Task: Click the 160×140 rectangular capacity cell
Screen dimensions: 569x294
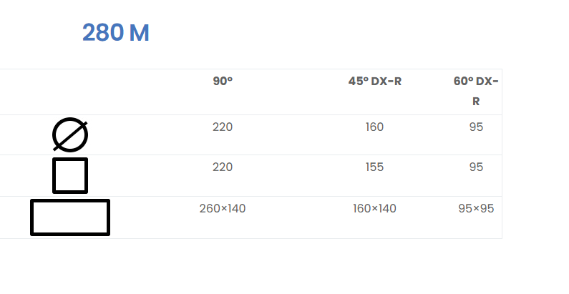Action: coord(374,208)
